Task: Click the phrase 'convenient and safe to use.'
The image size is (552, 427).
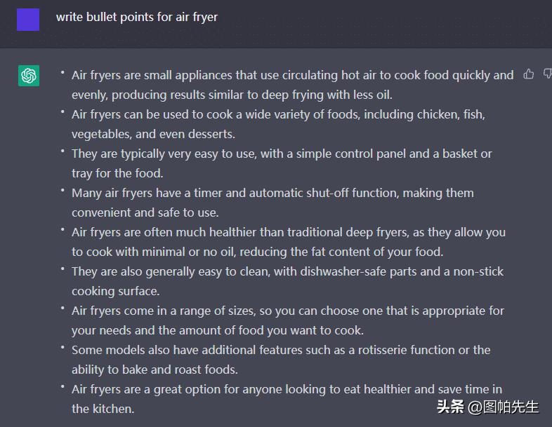Action: pyautogui.click(x=145, y=212)
